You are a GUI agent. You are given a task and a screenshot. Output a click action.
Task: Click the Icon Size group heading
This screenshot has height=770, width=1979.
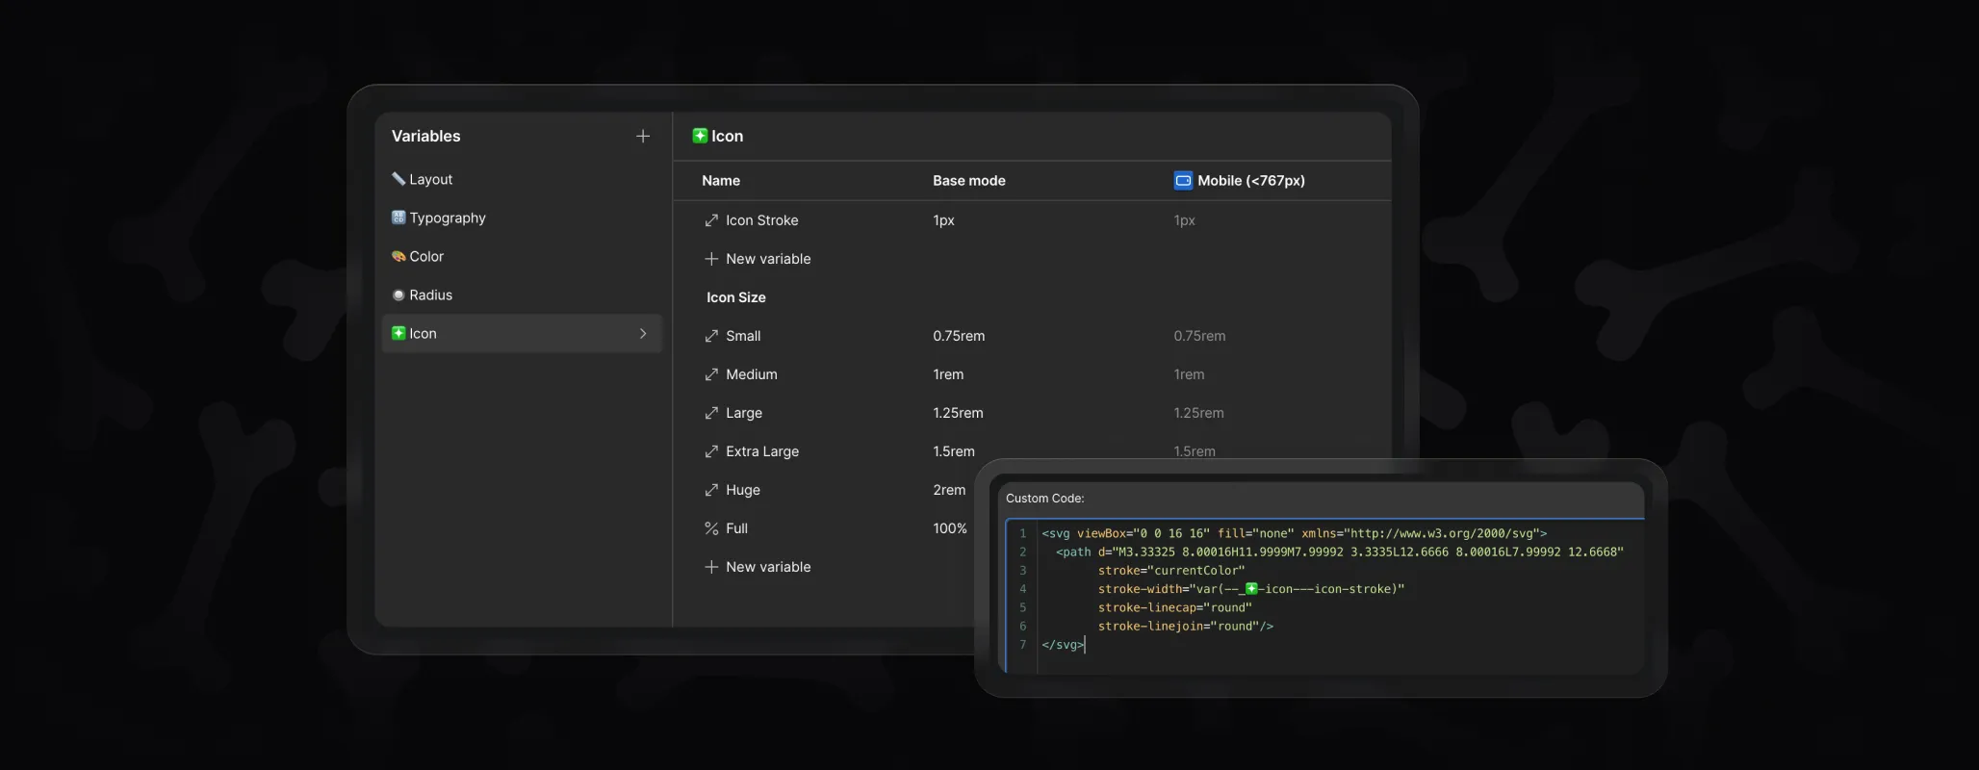(736, 297)
